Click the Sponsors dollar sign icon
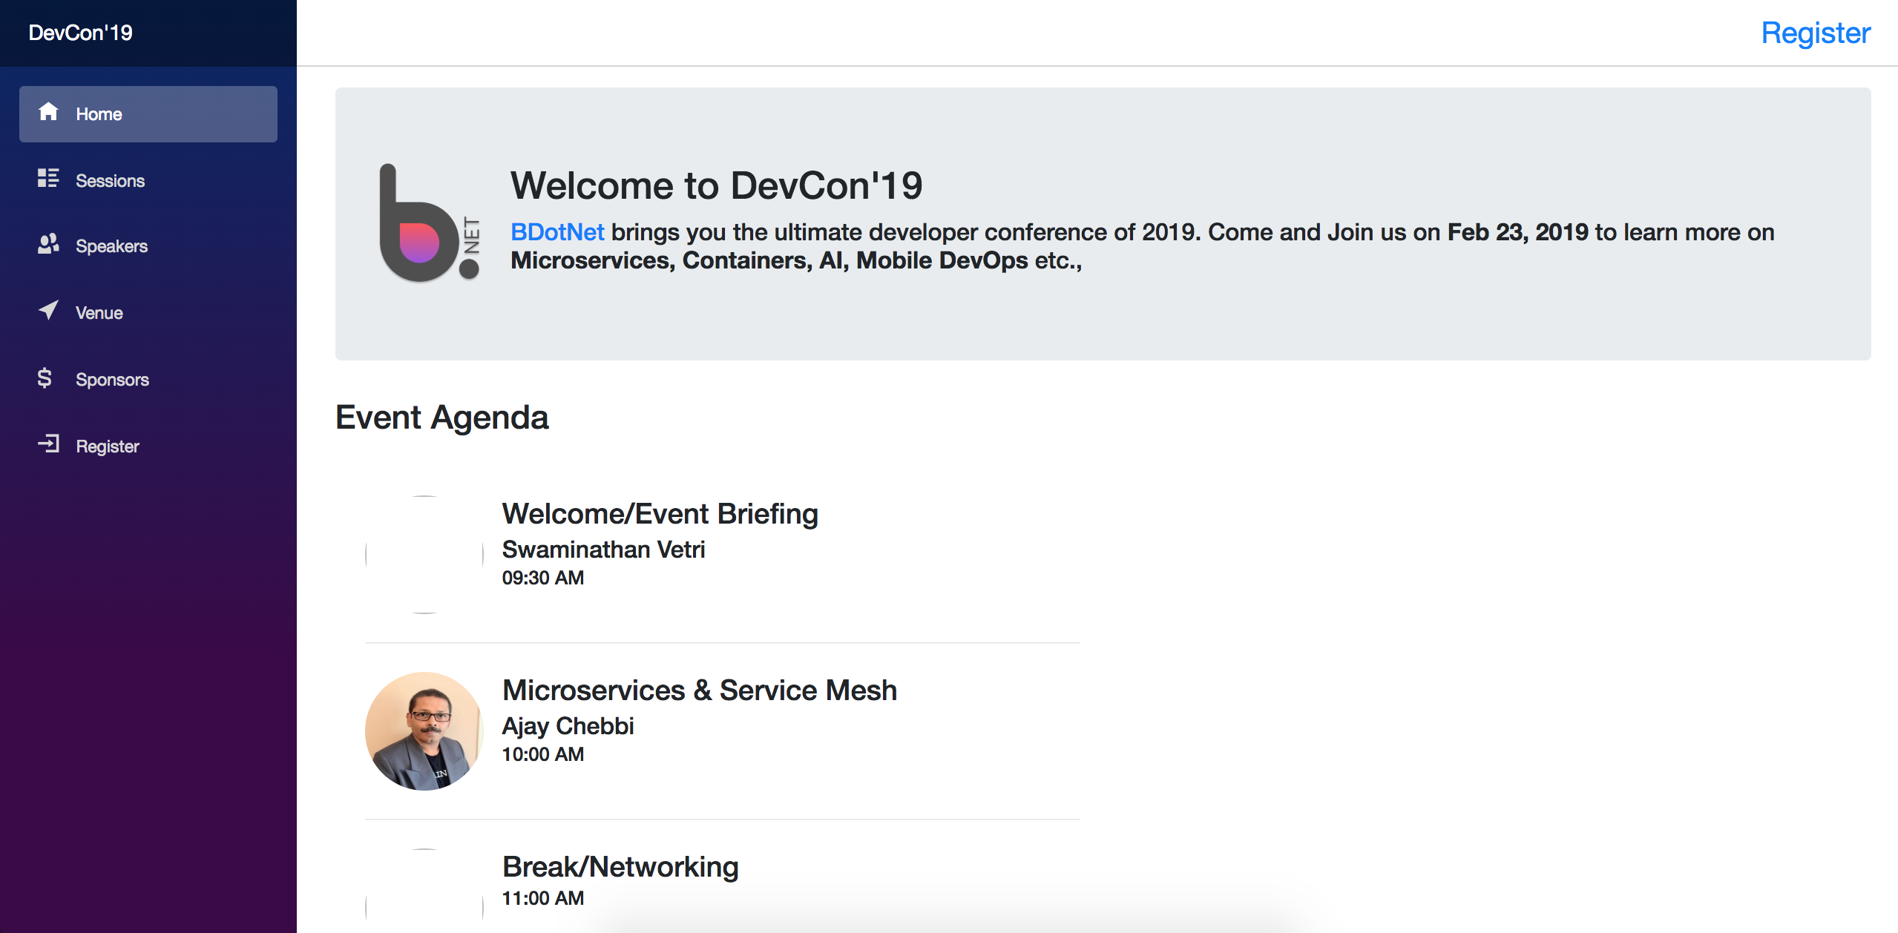The image size is (1898, 933). 45,378
